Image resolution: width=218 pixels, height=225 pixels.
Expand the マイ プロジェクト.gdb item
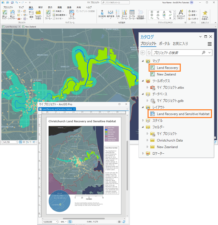pyautogui.click(x=147, y=101)
